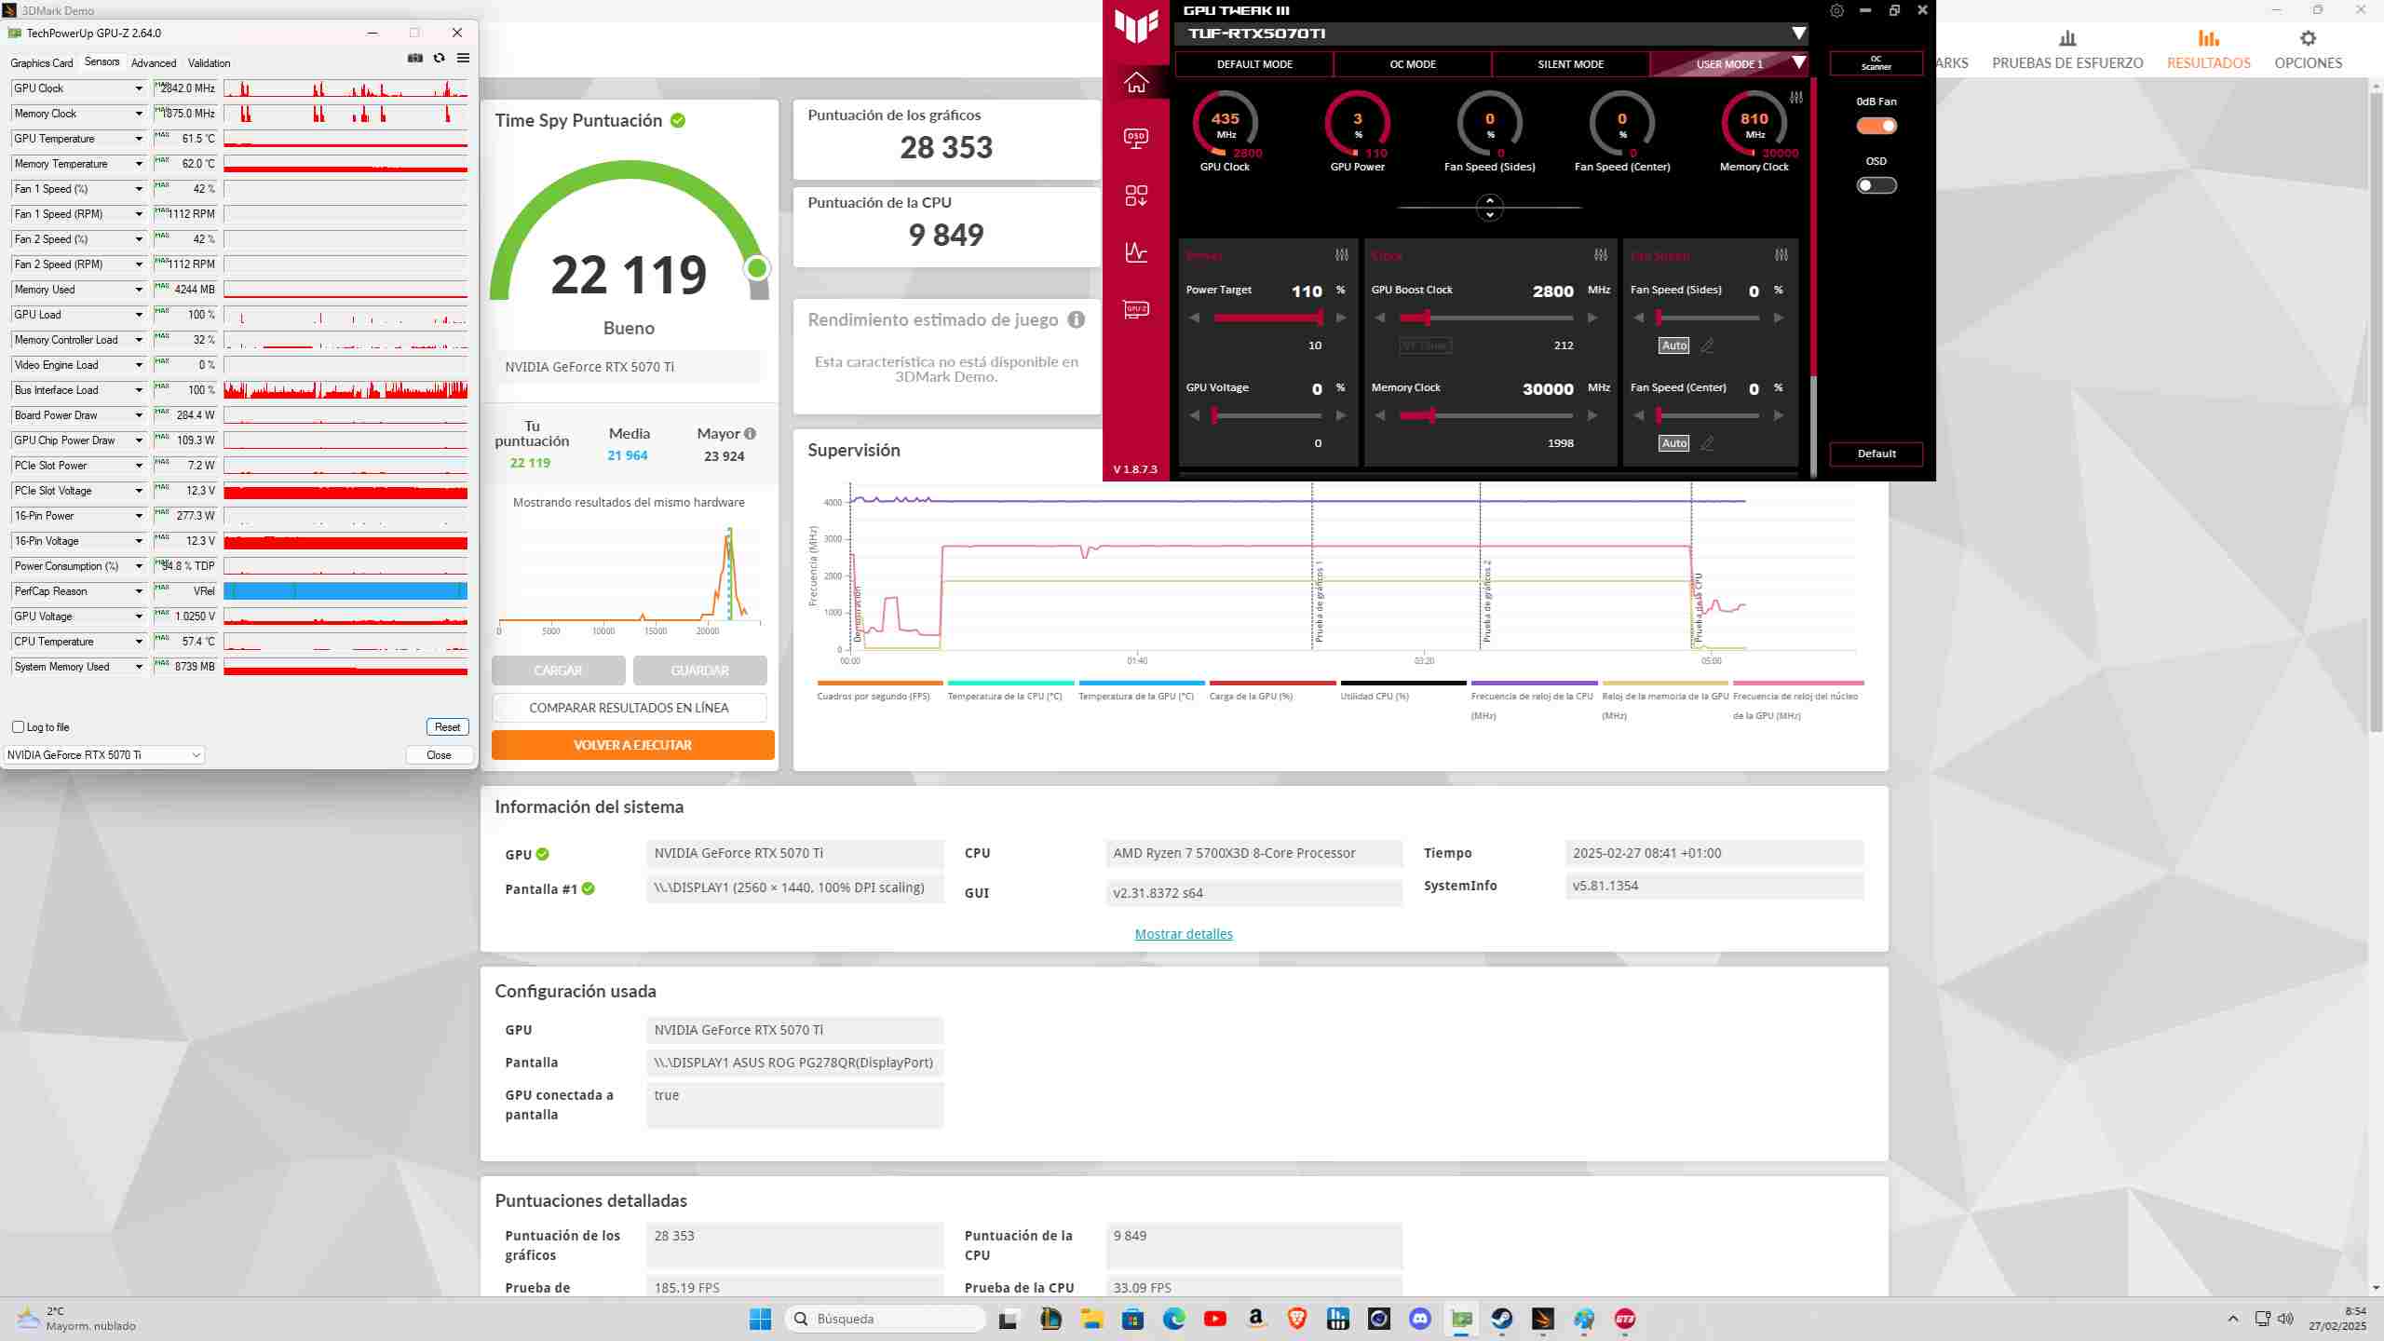The height and width of the screenshot is (1341, 2384).
Task: Open File Explorer from taskbar
Action: 1091,1319
